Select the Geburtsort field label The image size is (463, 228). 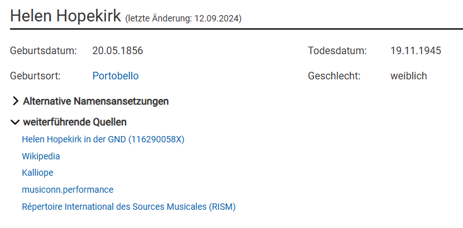click(x=35, y=76)
